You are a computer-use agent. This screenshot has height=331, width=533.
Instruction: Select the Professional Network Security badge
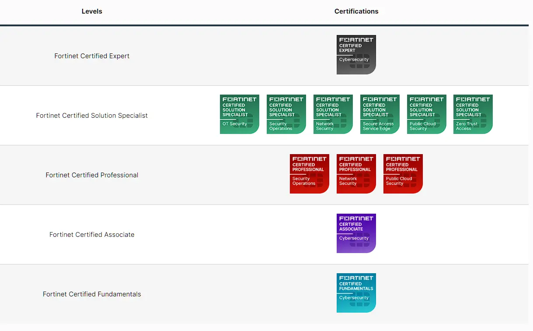356,174
